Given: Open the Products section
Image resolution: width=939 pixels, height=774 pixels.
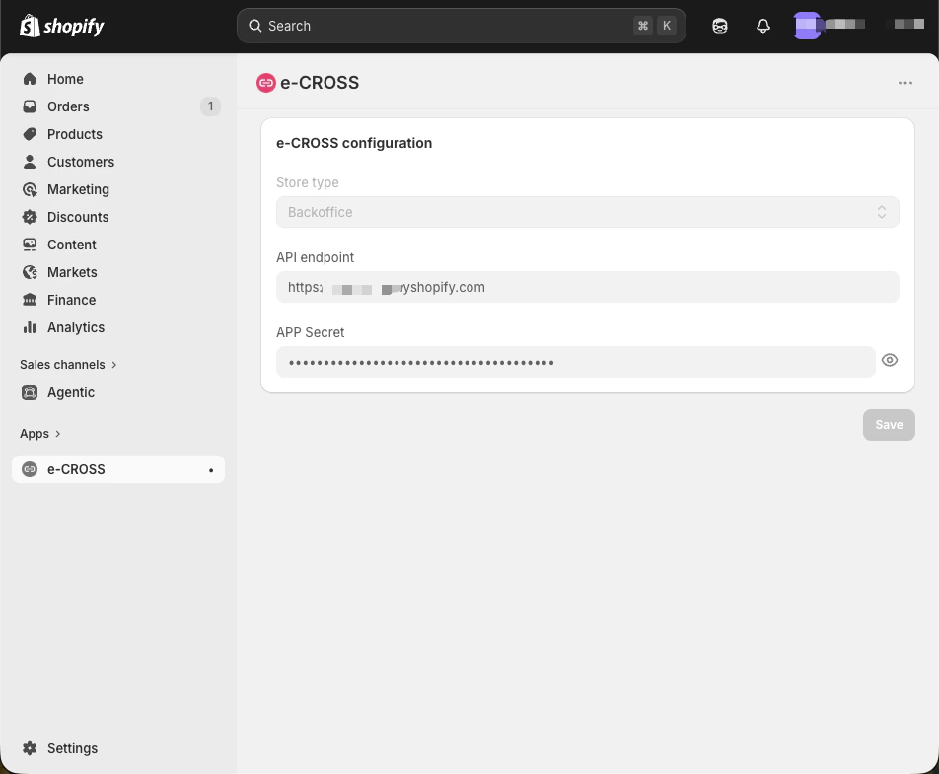Looking at the screenshot, I should 118,134.
